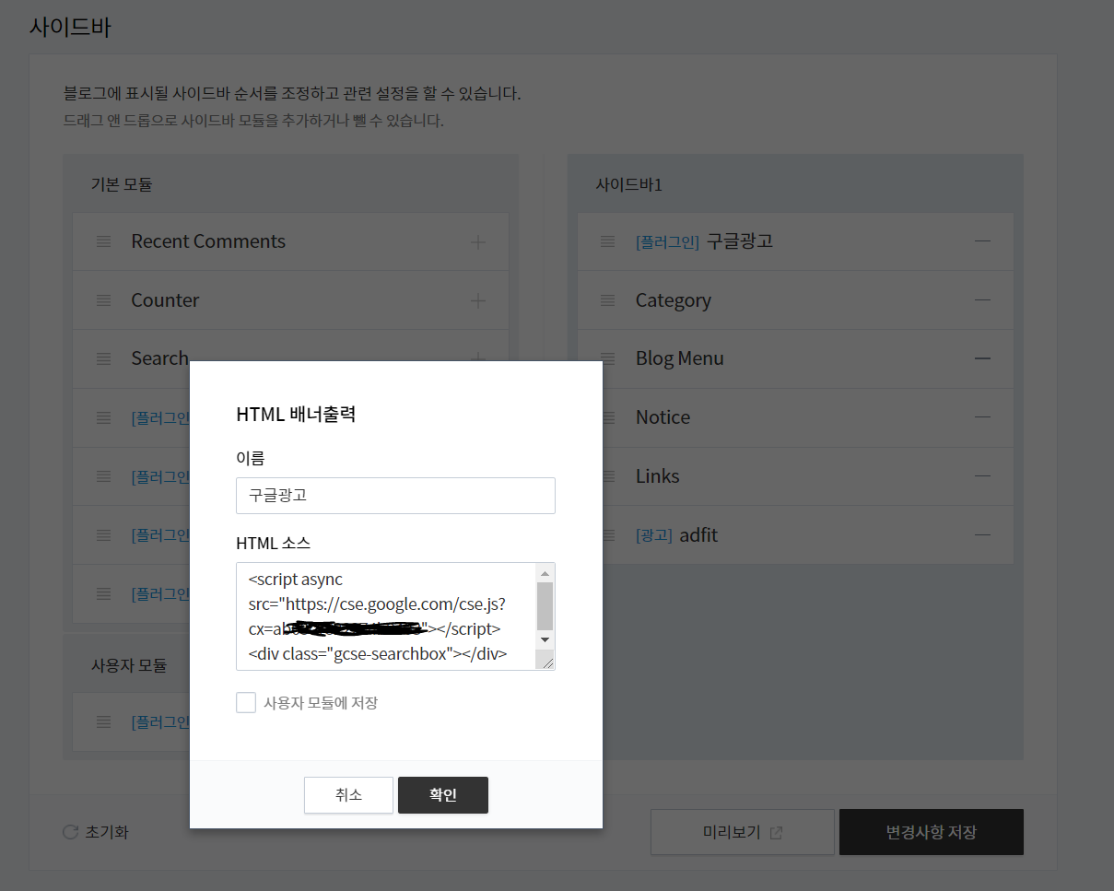Click the 이름 input containing 구글광고

click(395, 495)
